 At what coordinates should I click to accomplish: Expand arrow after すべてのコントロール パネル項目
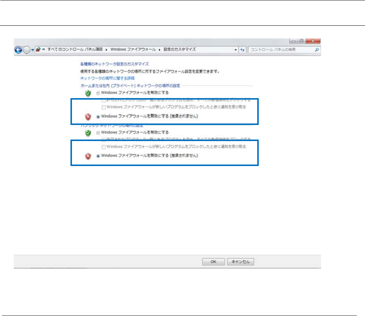coord(106,50)
